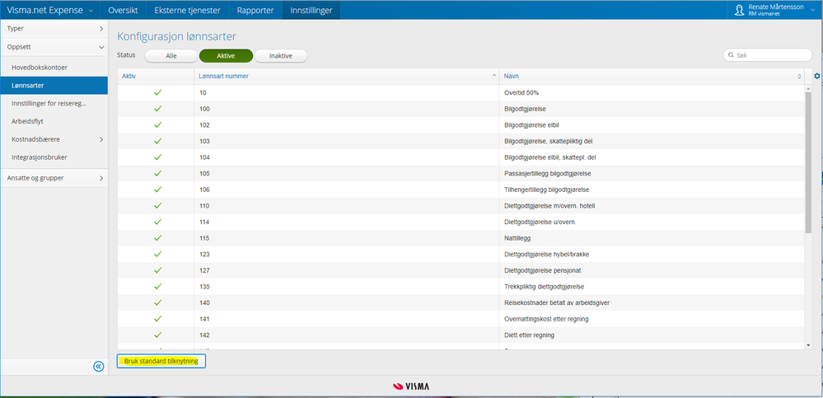Image resolution: width=823 pixels, height=398 pixels.
Task: Toggle active checkmark for lønnsart 110
Action: click(x=157, y=206)
